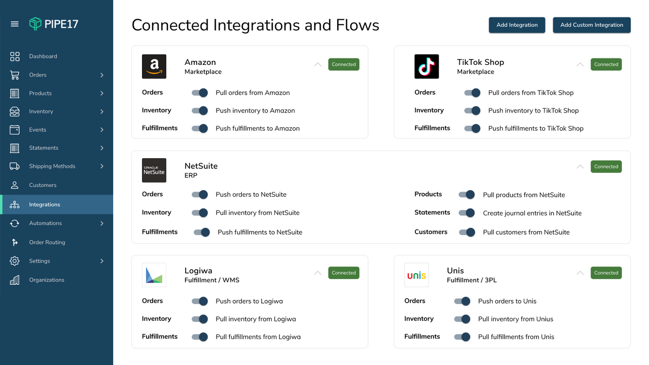
Task: Click the Integrations network icon
Action: (x=15, y=204)
